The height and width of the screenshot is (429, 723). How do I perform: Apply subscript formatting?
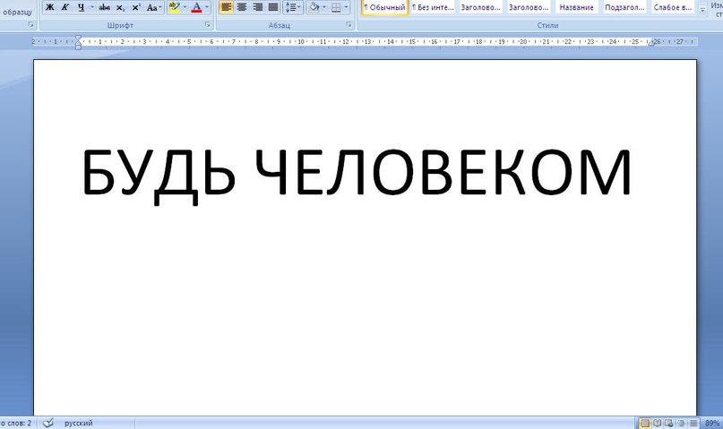(121, 7)
